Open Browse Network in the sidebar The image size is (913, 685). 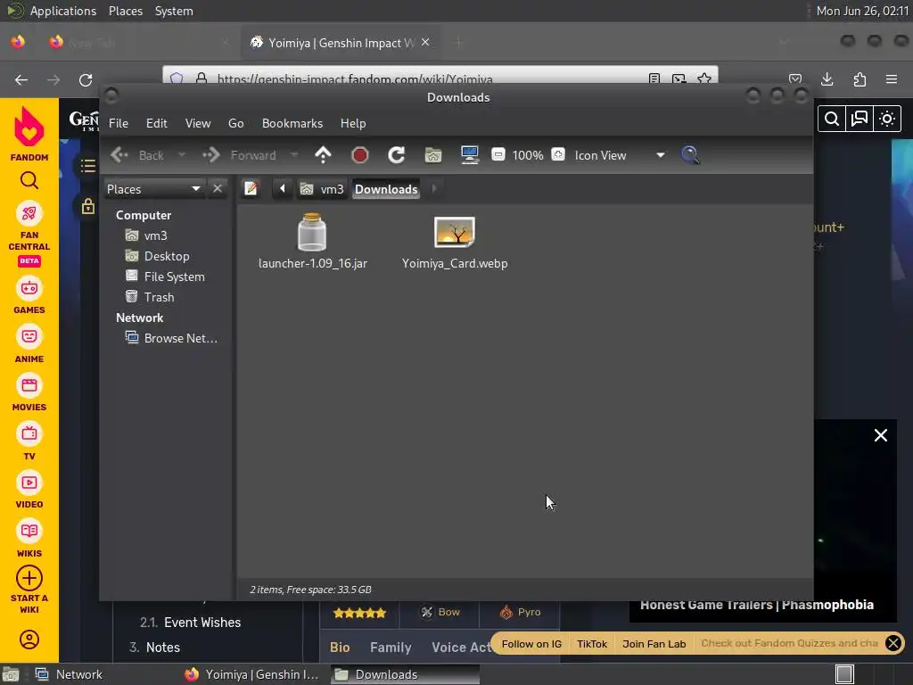click(x=172, y=338)
